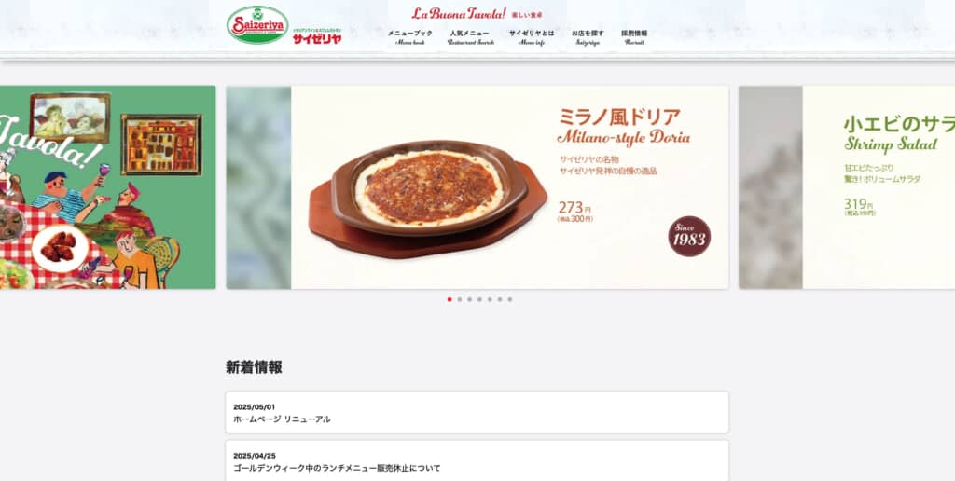This screenshot has height=481, width=955.
Task: Open the ホームページ リニューアル news item
Action: coord(477,412)
